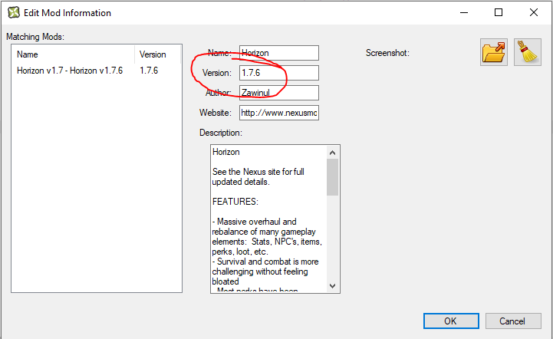Viewport: 553px width, 339px height.
Task: Click the Description label
Action: pyautogui.click(x=221, y=133)
